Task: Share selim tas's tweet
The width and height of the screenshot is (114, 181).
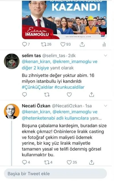Action: click(92, 95)
